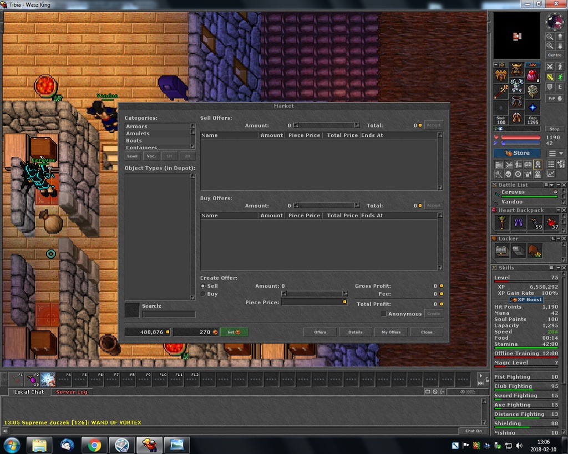Click the volume speaker tray icon
Viewport: 568px width, 454px height.
(x=519, y=446)
